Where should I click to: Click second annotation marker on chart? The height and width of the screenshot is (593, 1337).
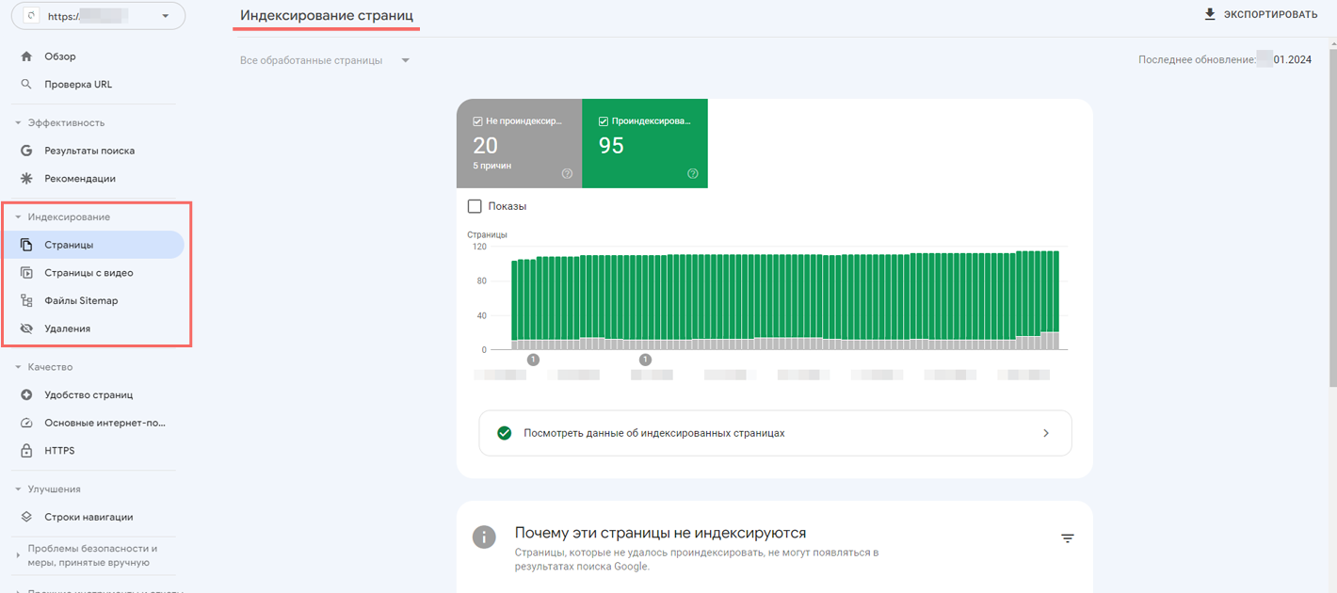point(645,360)
